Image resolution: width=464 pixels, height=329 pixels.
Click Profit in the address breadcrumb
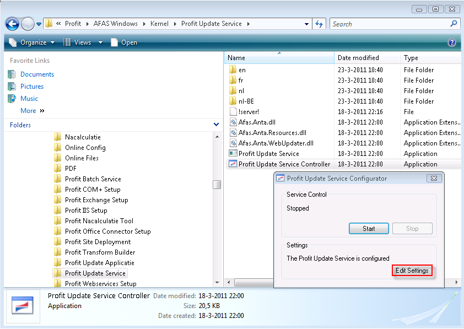point(73,24)
